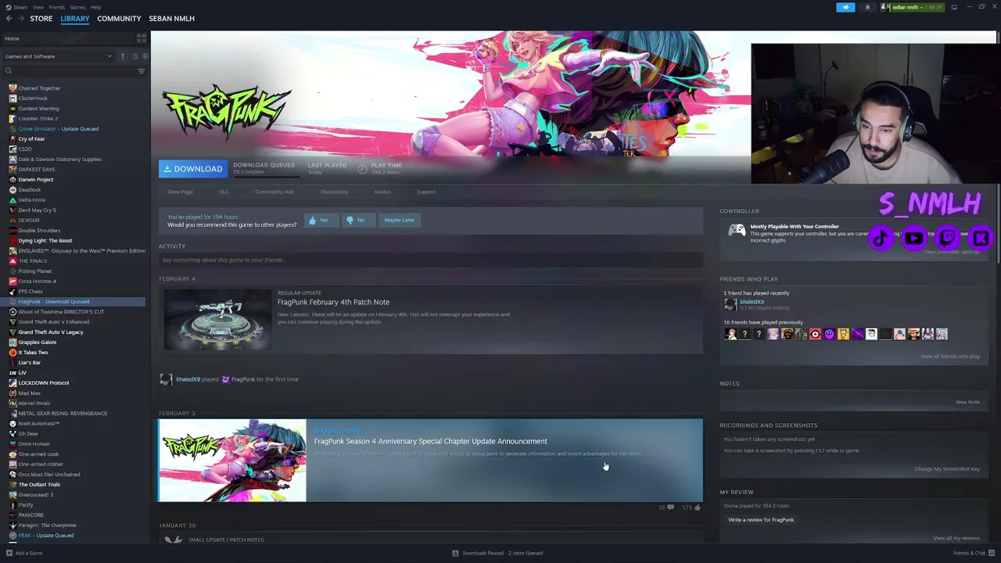Open the Help menu
1001x563 pixels.
95,7
